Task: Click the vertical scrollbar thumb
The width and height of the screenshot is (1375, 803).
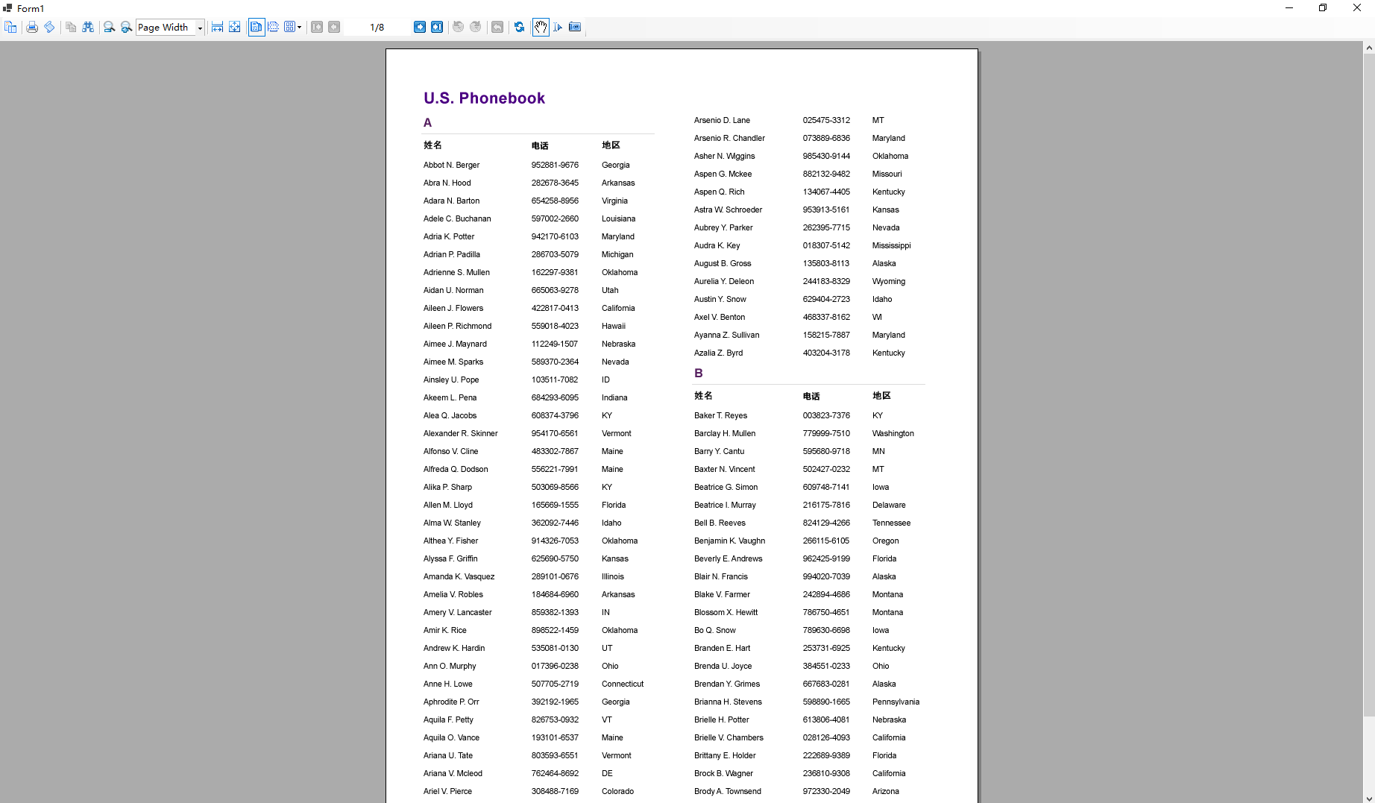Action: pos(1368,385)
